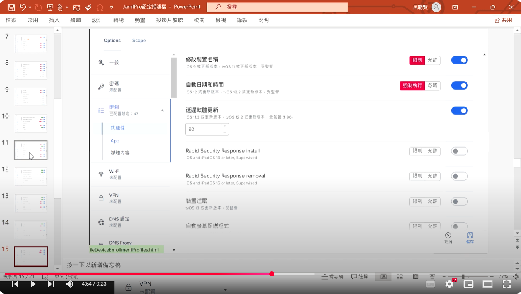Select slide 11 thumbnail
This screenshot has width=521, height=294.
click(x=31, y=150)
